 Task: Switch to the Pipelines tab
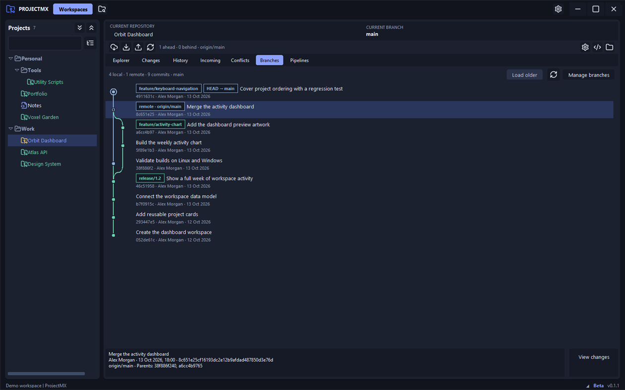pos(299,60)
